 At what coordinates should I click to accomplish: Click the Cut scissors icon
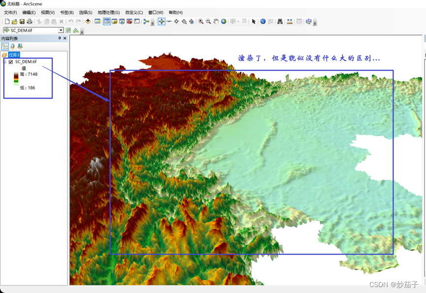click(x=39, y=22)
